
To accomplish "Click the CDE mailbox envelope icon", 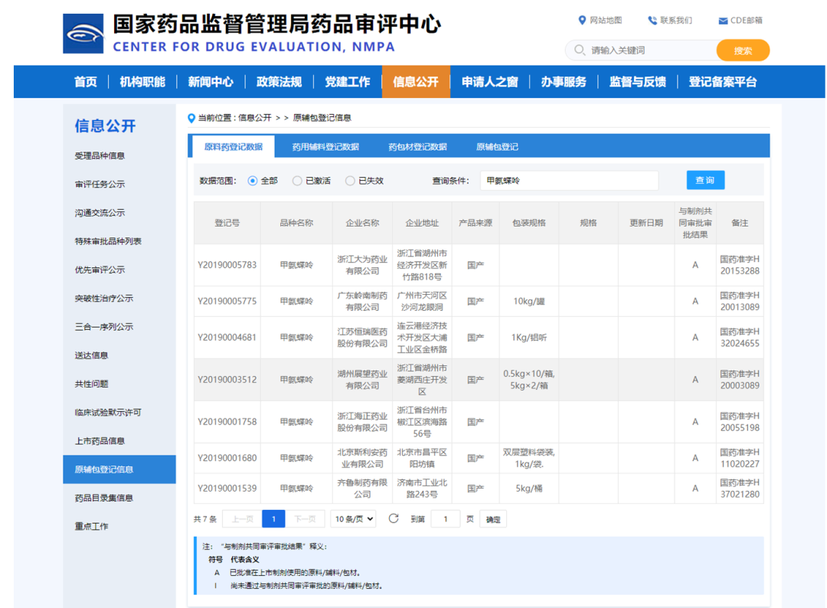I will click(723, 21).
